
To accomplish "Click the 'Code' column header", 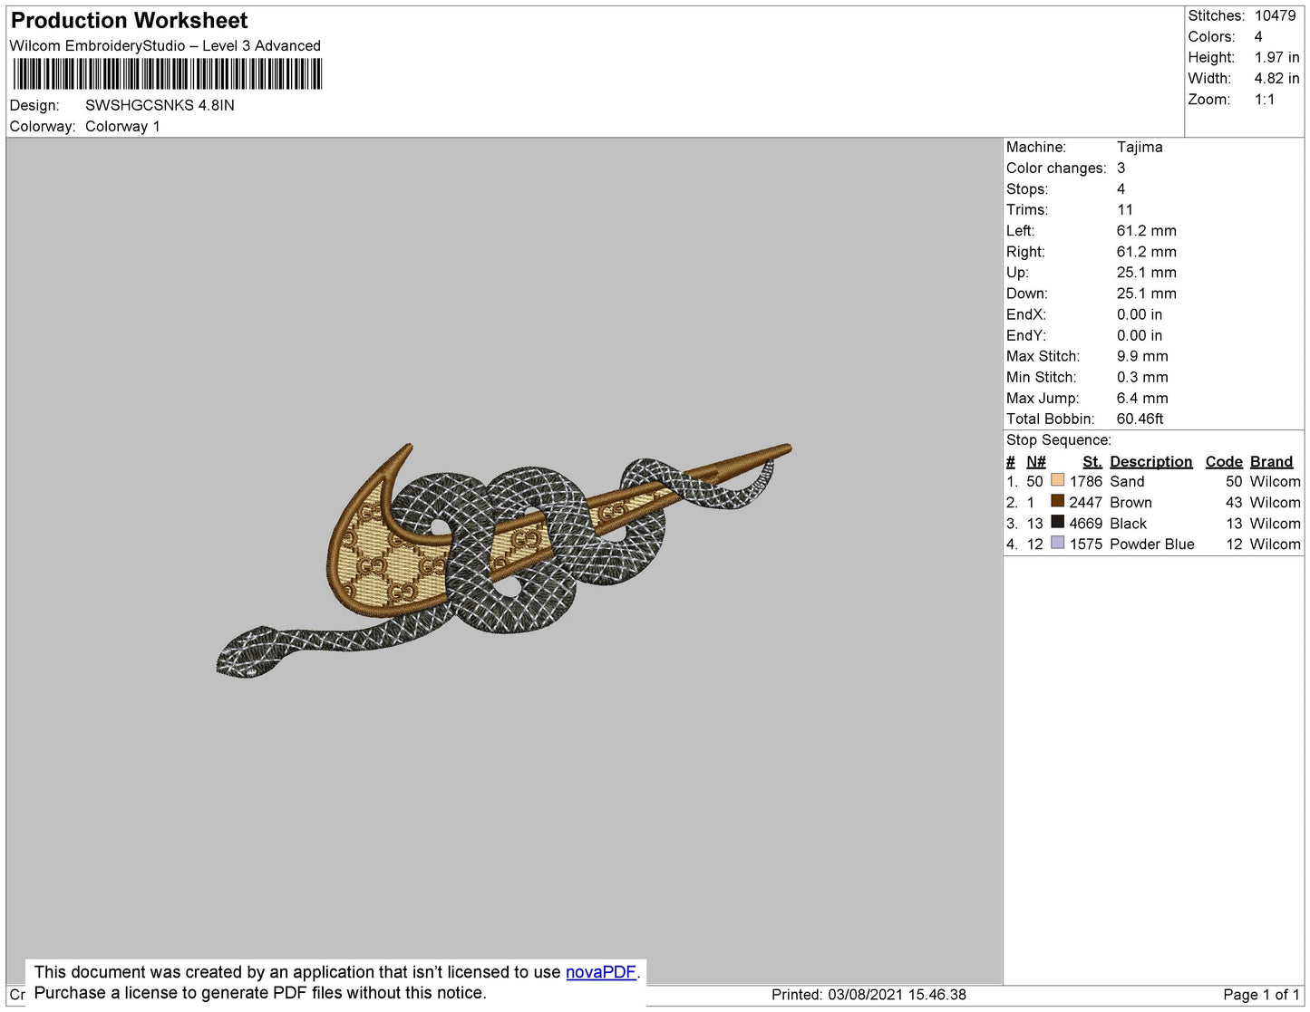I will click(x=1224, y=461).
